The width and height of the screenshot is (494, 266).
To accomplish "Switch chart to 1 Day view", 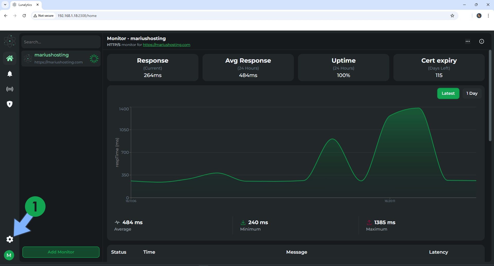I will click(472, 93).
